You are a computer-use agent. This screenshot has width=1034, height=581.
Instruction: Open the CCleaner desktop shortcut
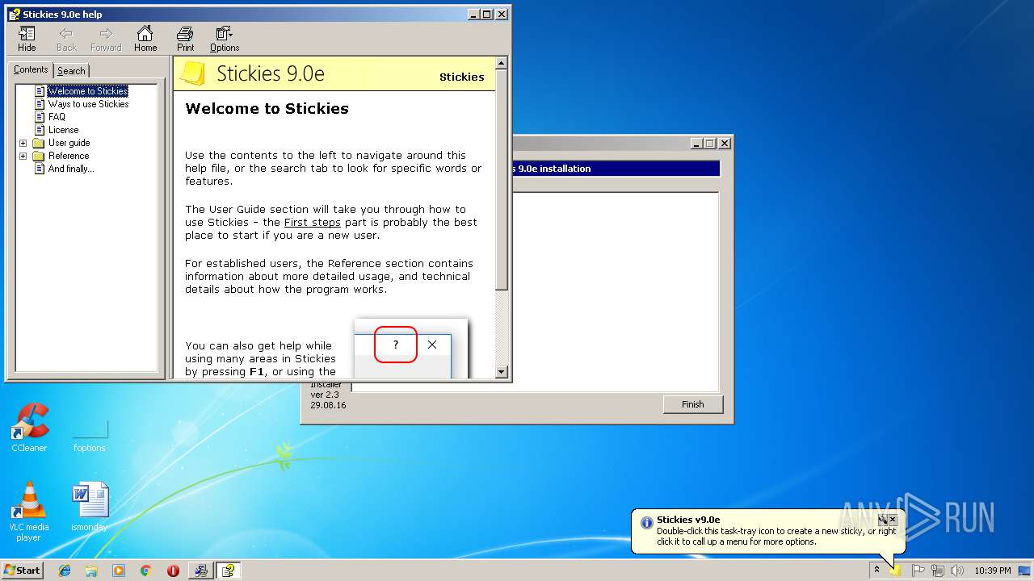(29, 428)
